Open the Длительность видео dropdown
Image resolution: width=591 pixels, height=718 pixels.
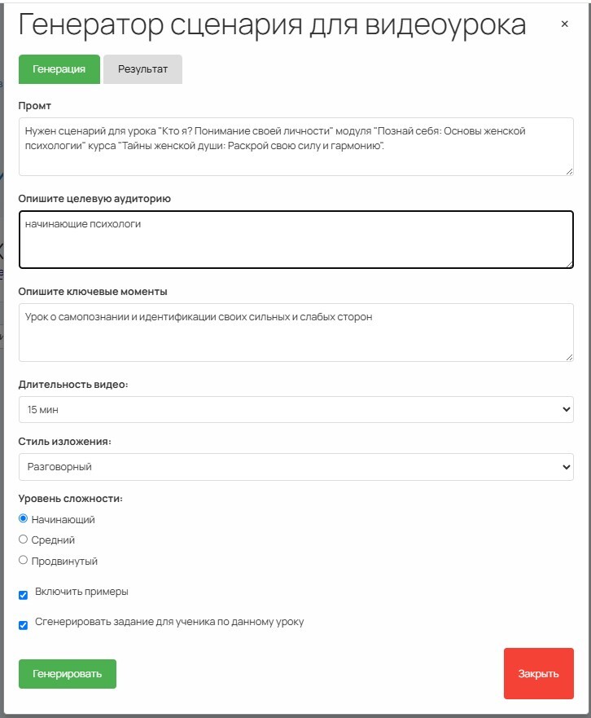tap(295, 409)
